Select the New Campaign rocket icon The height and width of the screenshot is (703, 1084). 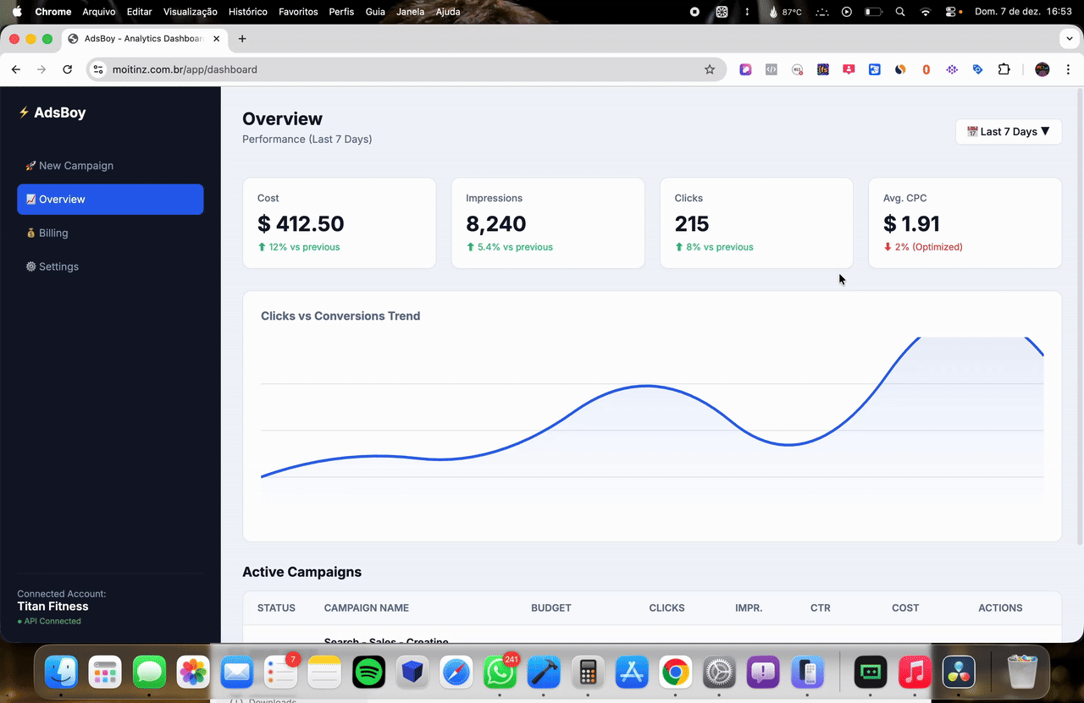point(30,165)
